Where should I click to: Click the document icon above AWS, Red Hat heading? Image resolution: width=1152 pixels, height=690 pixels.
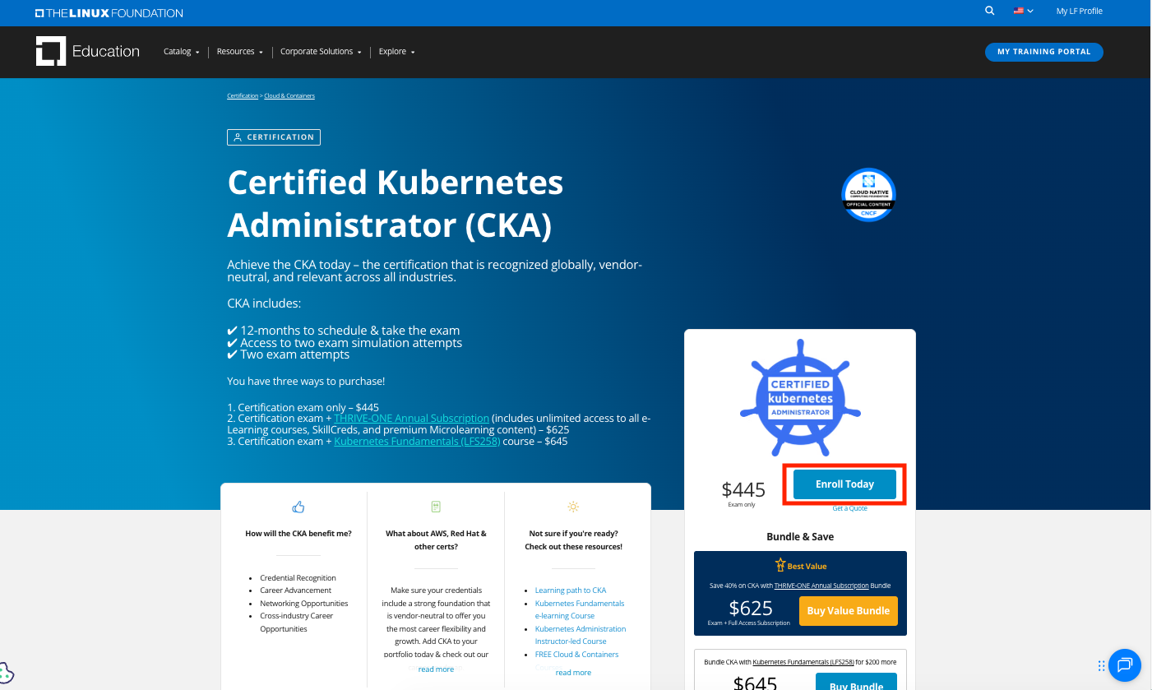pyautogui.click(x=436, y=507)
